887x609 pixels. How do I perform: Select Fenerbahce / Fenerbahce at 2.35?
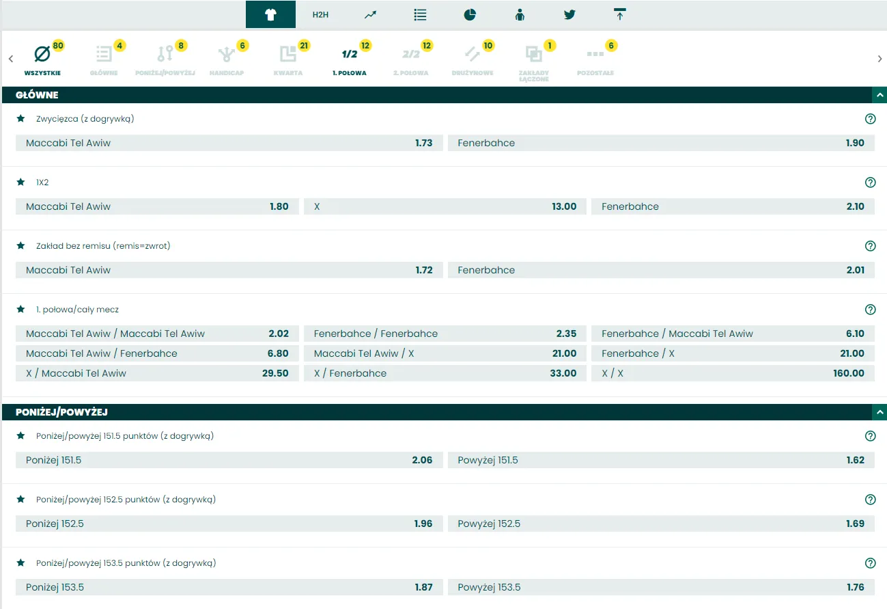tap(445, 334)
